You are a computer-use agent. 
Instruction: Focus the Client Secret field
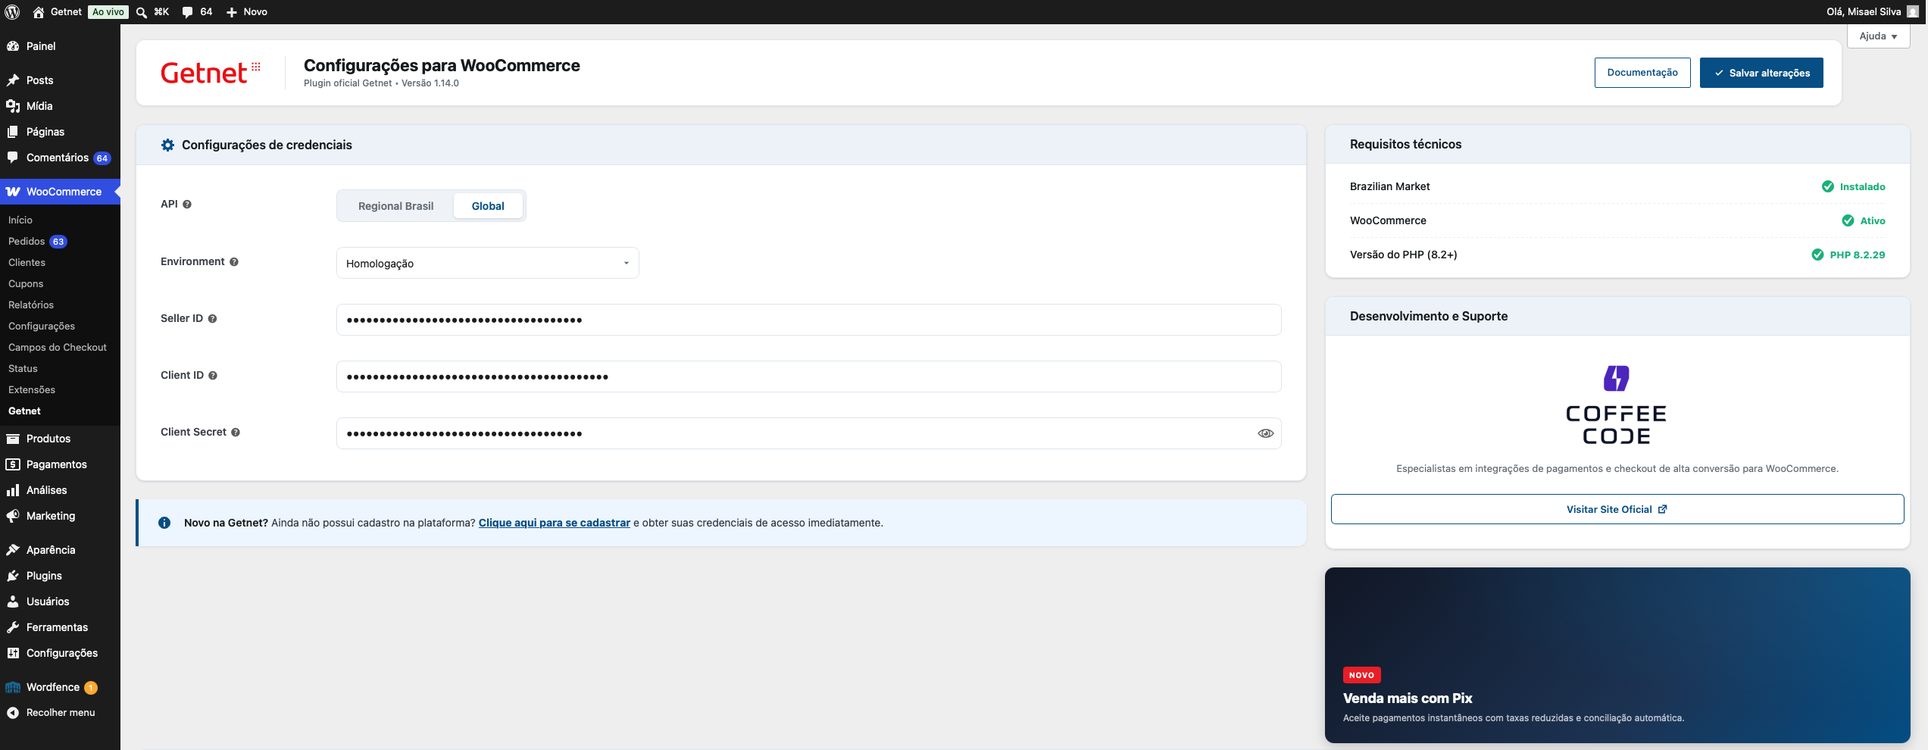pos(809,433)
